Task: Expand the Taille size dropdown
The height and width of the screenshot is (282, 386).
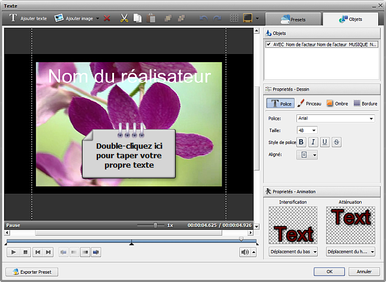Action: 314,130
